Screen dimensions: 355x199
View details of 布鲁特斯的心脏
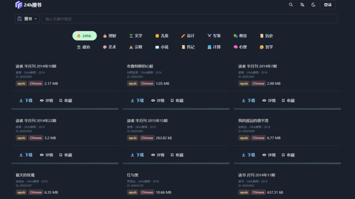tap(158, 100)
